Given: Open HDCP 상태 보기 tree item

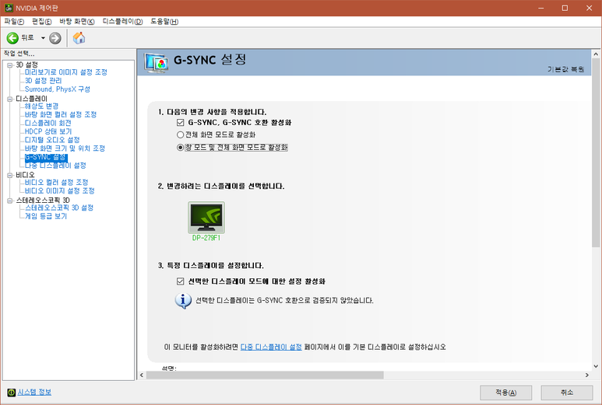Looking at the screenshot, I should (48, 131).
